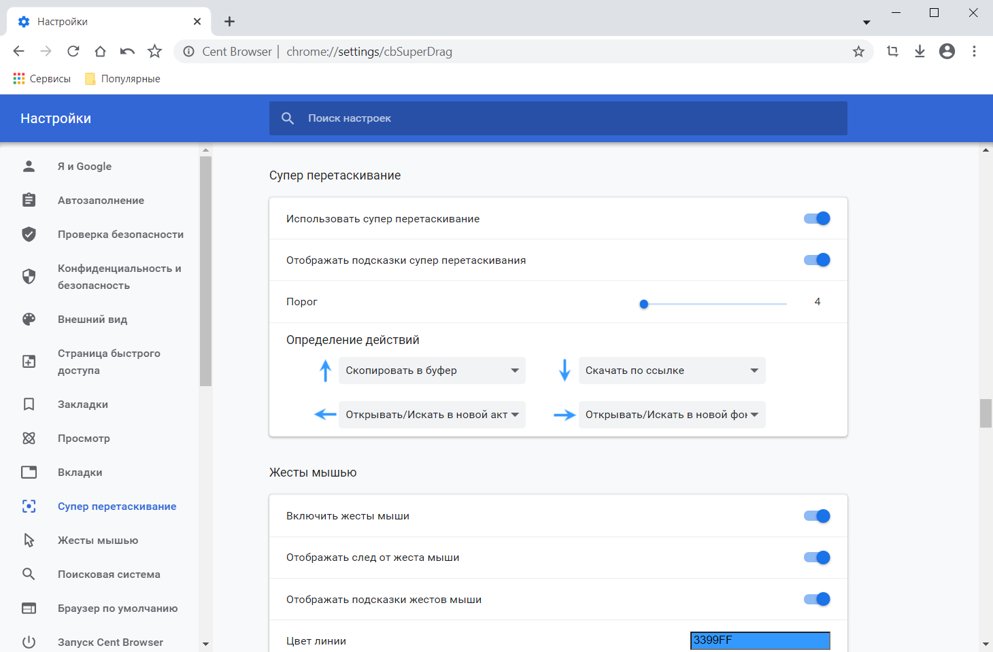Click the undo closed tab icon

tap(127, 51)
